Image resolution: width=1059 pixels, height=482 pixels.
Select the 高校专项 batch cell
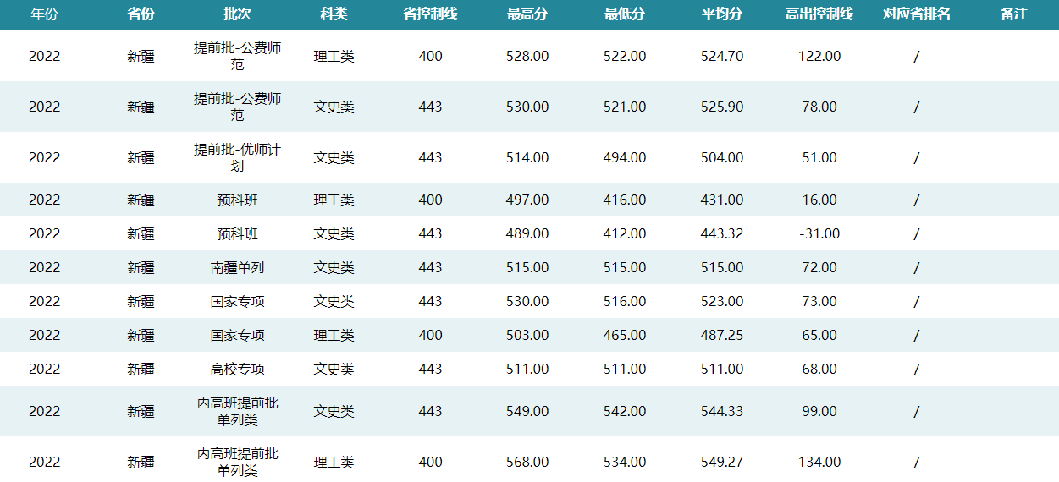point(237,369)
